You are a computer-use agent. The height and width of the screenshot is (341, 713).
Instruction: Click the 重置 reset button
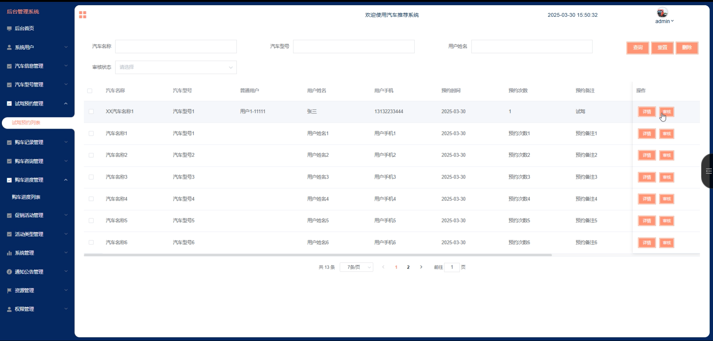coord(662,48)
